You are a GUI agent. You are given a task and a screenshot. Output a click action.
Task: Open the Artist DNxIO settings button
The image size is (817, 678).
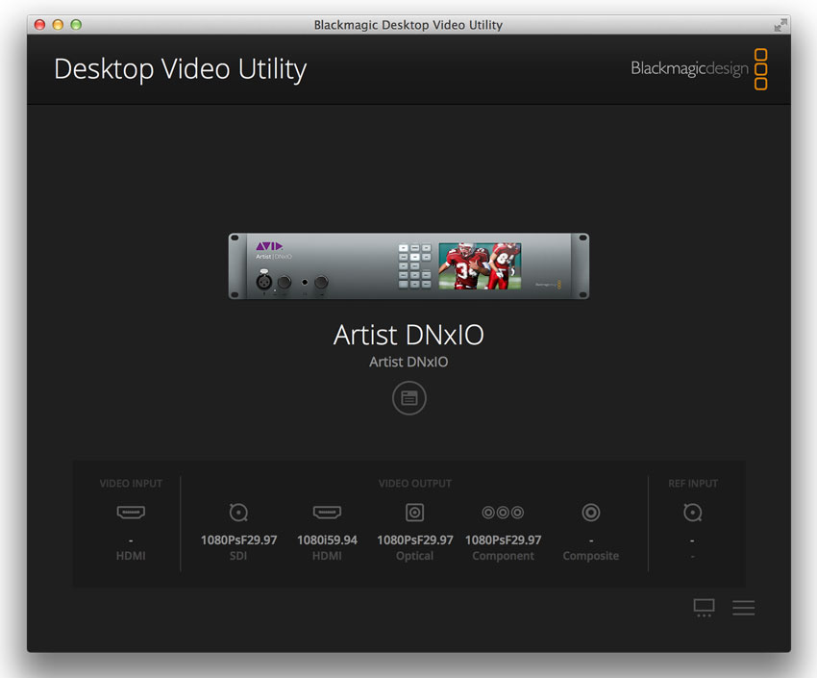(x=409, y=398)
